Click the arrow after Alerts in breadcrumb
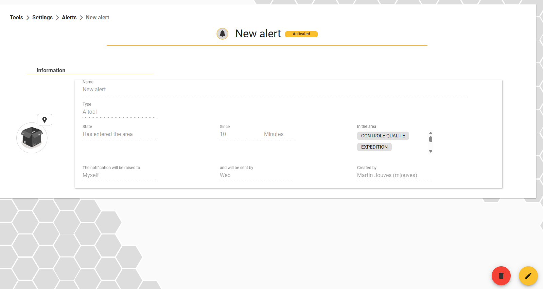Viewport: 543px width, 289px height. (x=81, y=18)
